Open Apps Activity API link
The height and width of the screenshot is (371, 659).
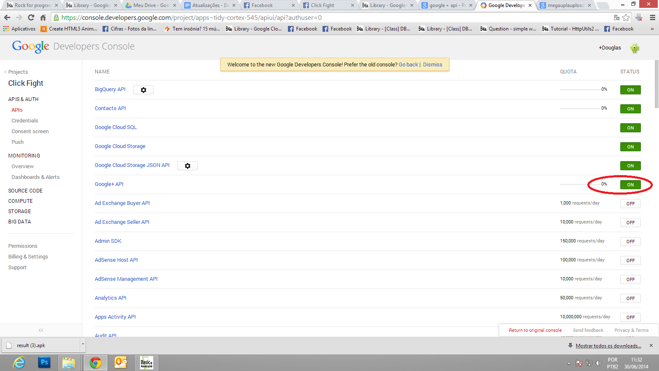pos(115,317)
